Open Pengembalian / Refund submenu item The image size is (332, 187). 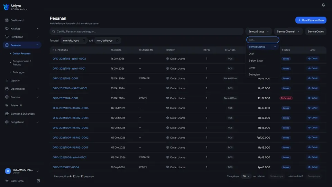tap(21, 63)
